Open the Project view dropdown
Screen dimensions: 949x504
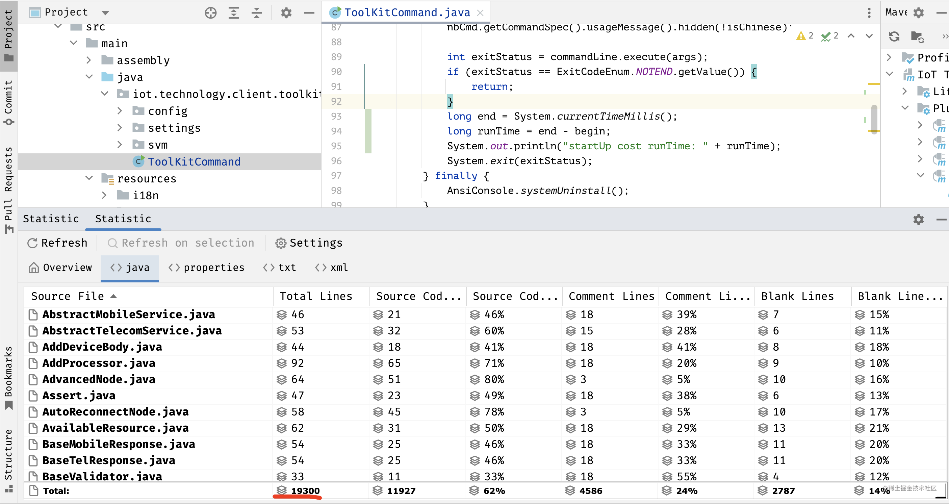click(x=105, y=13)
